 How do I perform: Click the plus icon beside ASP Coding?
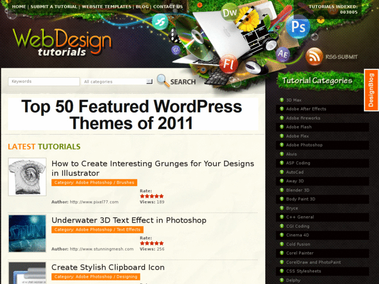pos(282,163)
